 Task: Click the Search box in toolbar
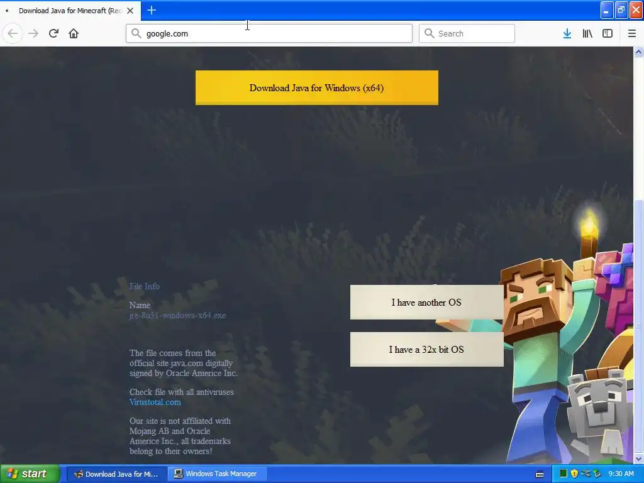click(x=467, y=33)
